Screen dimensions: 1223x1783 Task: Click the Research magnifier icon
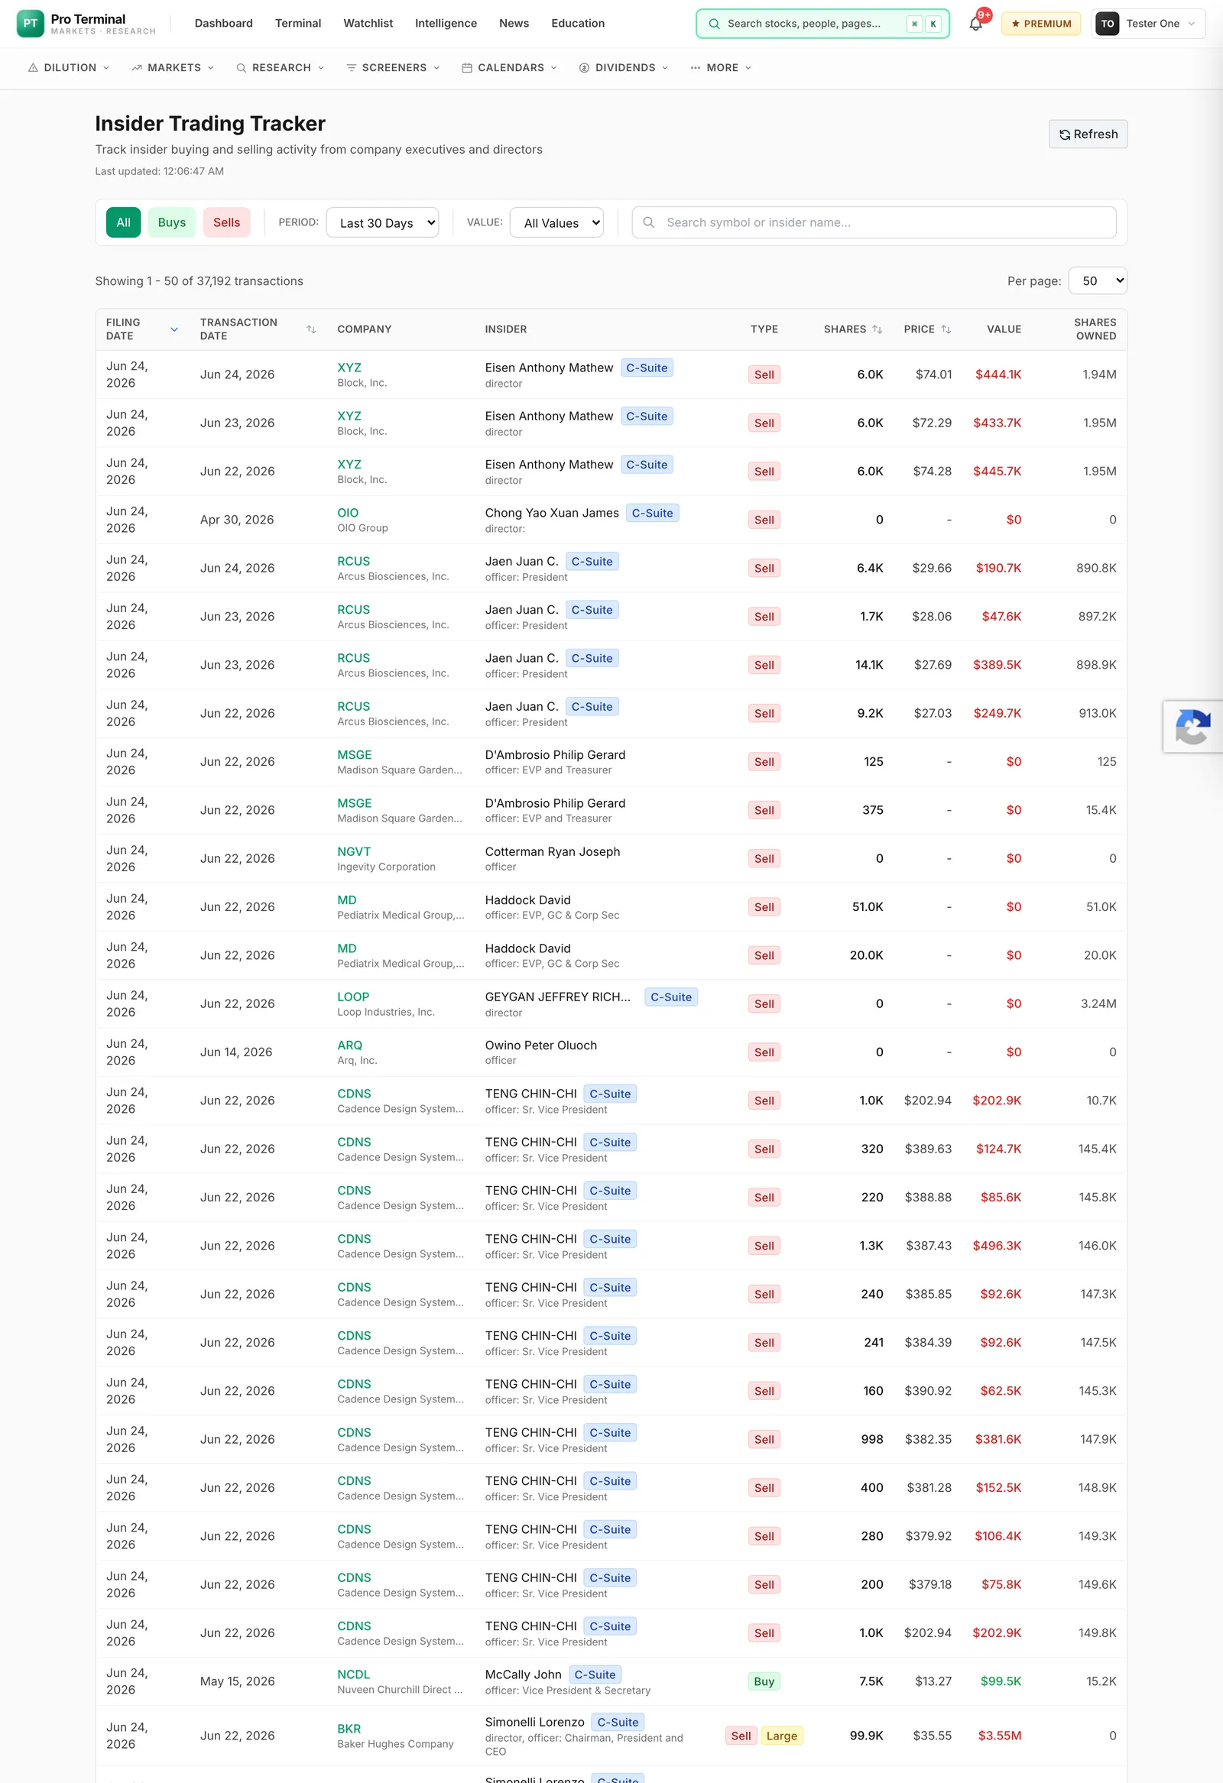tap(241, 67)
